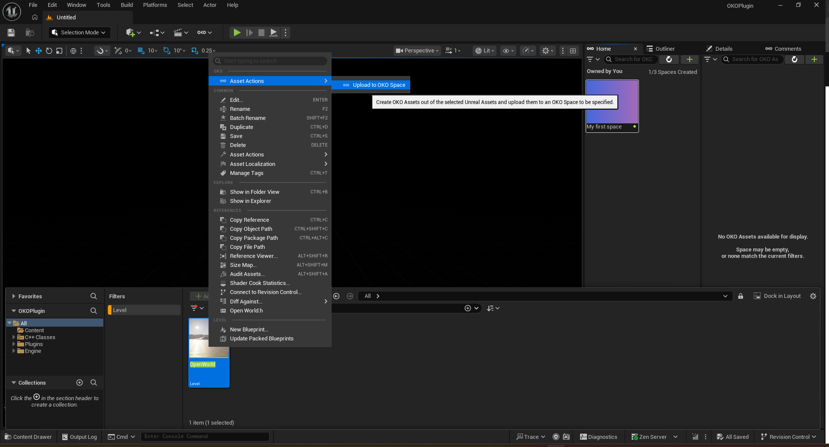829x447 pixels.
Task: Open the OKO toolbar dropdown
Action: (204, 33)
